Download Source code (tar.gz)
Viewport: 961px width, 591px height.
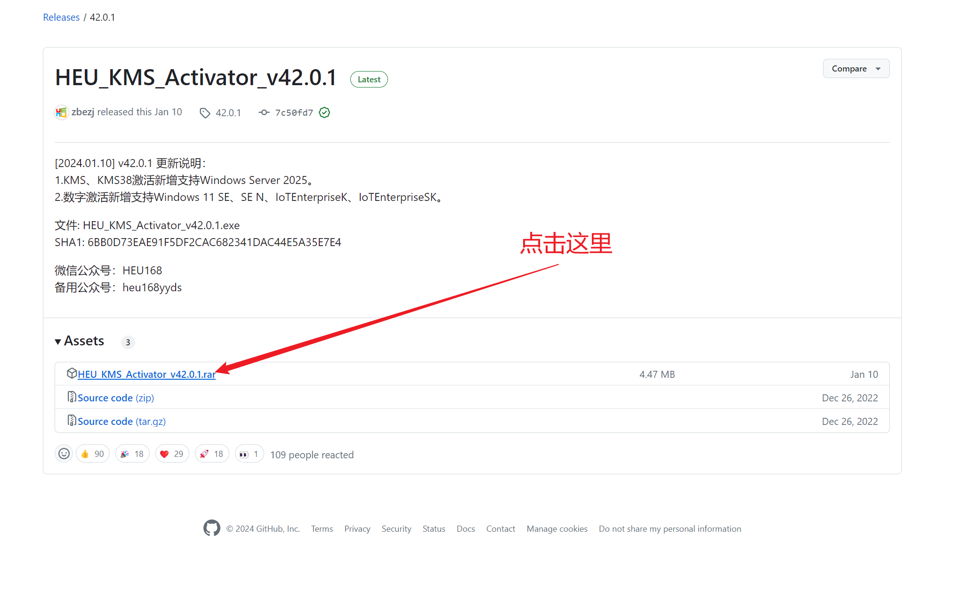coord(121,422)
